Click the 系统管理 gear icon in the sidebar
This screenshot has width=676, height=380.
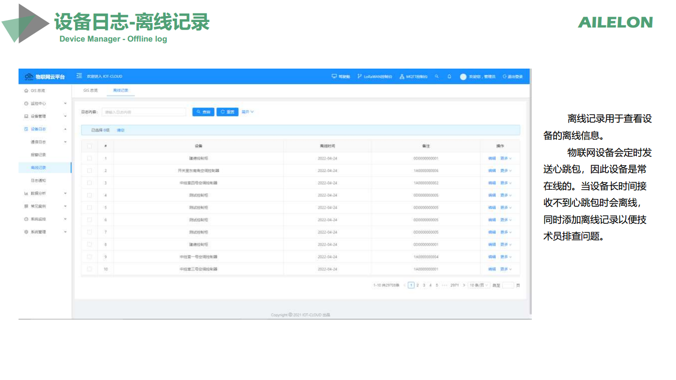point(27,232)
